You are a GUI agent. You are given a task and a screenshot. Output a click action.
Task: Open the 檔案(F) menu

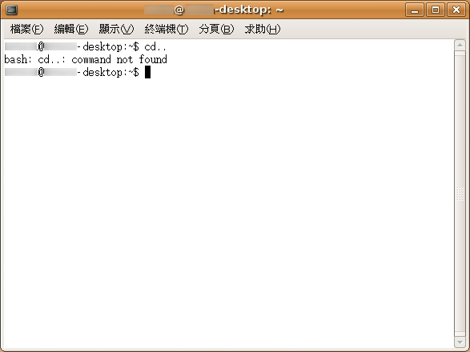click(x=26, y=29)
